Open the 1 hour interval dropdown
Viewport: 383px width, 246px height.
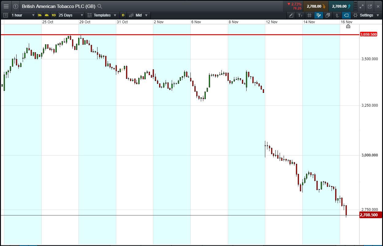coord(23,15)
